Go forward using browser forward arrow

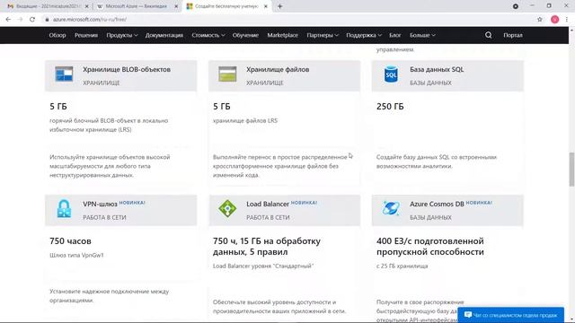pos(20,20)
